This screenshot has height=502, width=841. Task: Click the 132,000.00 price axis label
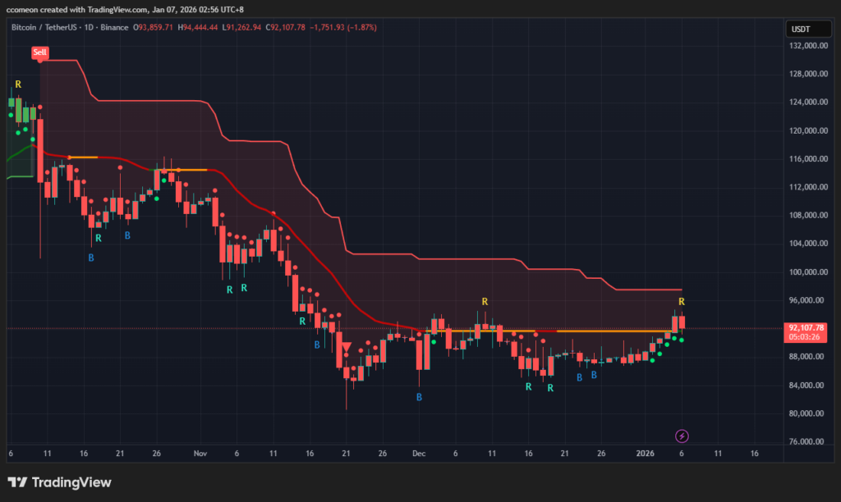(805, 46)
